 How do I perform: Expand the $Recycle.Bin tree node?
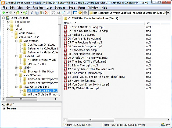click(x=8, y=22)
